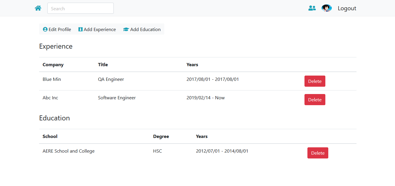Open the Add Experience link
The image size is (395, 186).
(x=100, y=29)
